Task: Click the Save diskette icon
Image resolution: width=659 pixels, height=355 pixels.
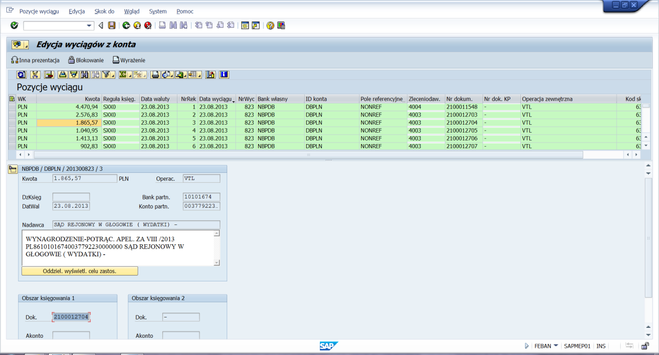Action: [x=111, y=25]
